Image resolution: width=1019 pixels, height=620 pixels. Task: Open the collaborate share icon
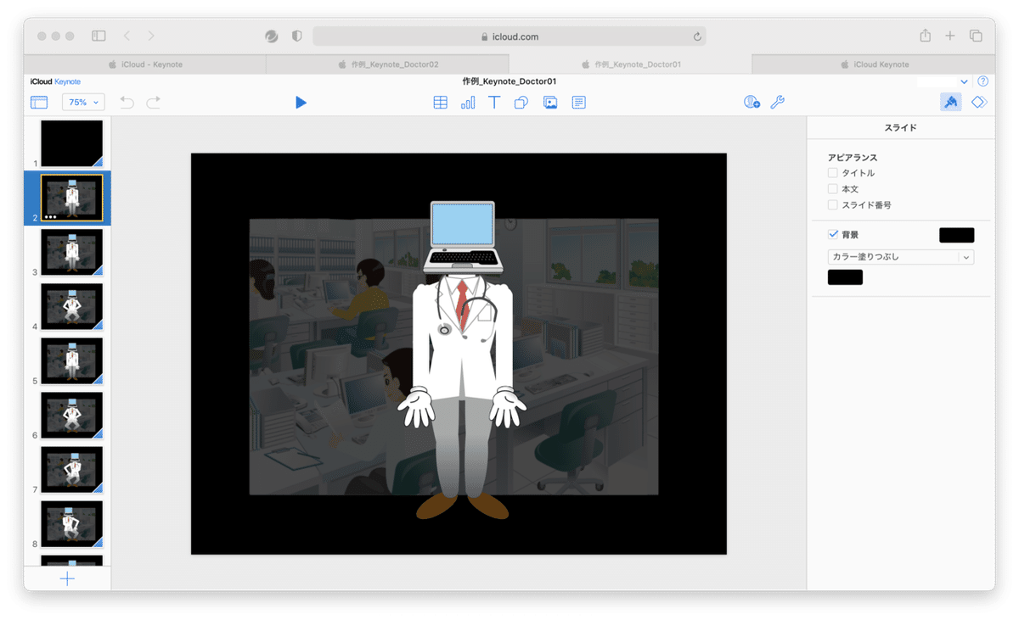[x=752, y=102]
